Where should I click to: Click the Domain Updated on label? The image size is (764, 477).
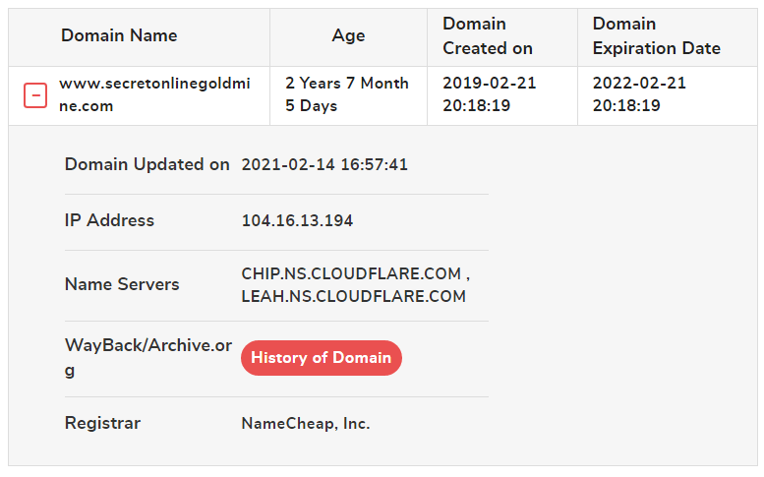point(147,164)
